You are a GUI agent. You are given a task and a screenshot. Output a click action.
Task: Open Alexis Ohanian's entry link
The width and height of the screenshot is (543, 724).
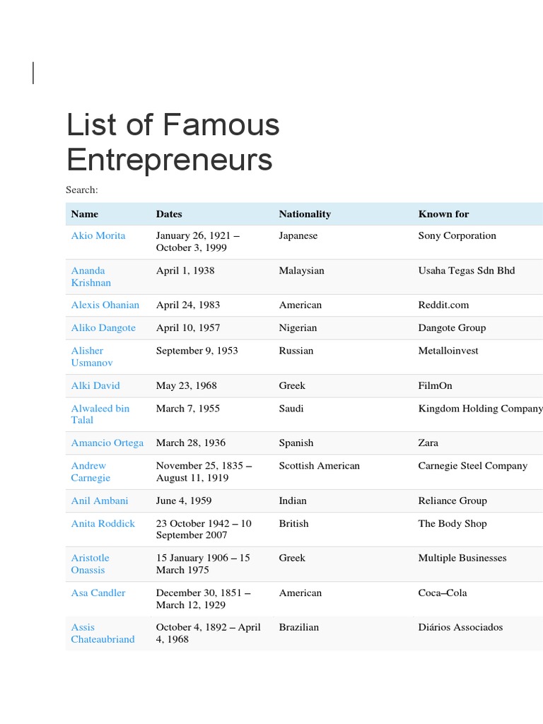(x=105, y=305)
